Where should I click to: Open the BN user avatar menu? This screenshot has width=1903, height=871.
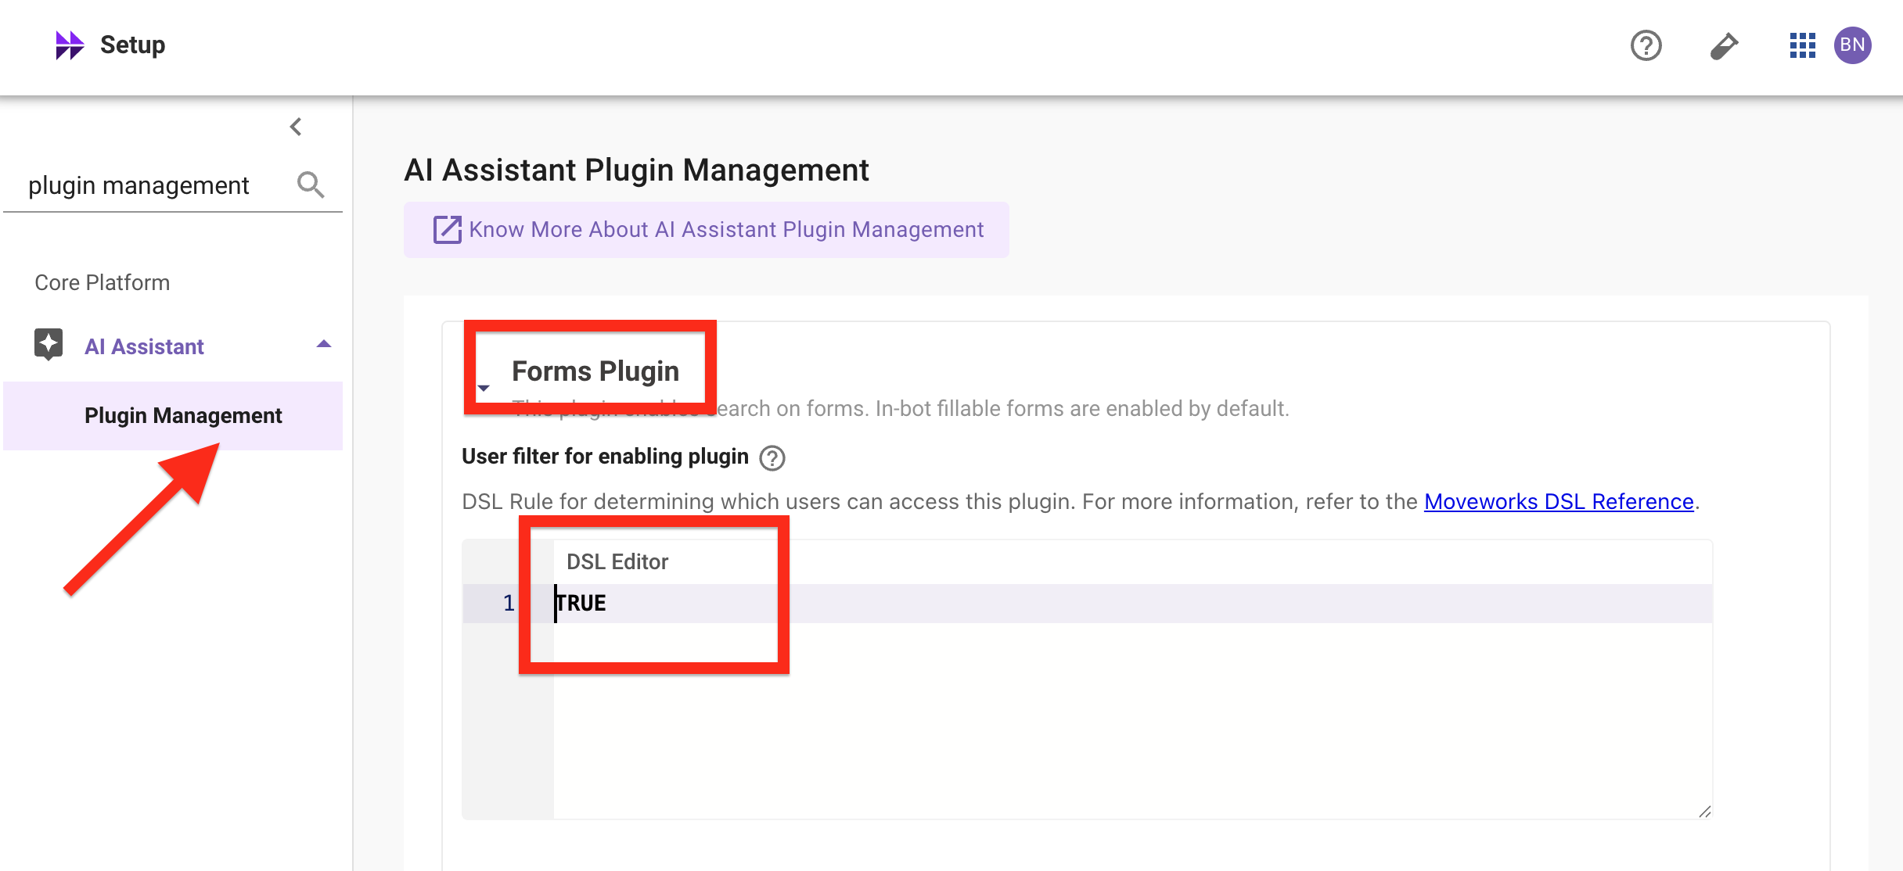(x=1852, y=45)
